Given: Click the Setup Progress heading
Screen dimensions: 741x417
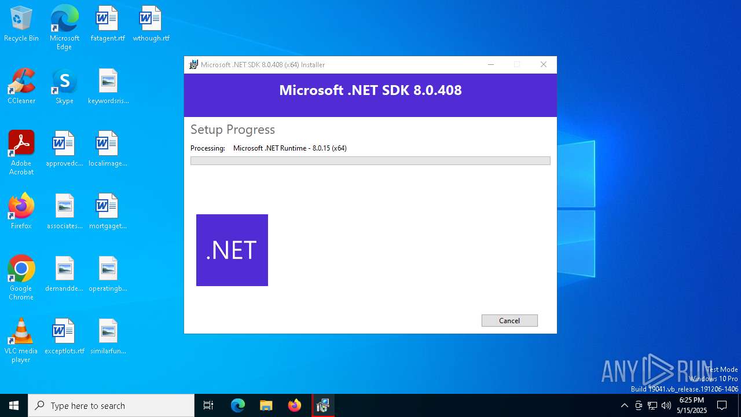Looking at the screenshot, I should click(233, 130).
